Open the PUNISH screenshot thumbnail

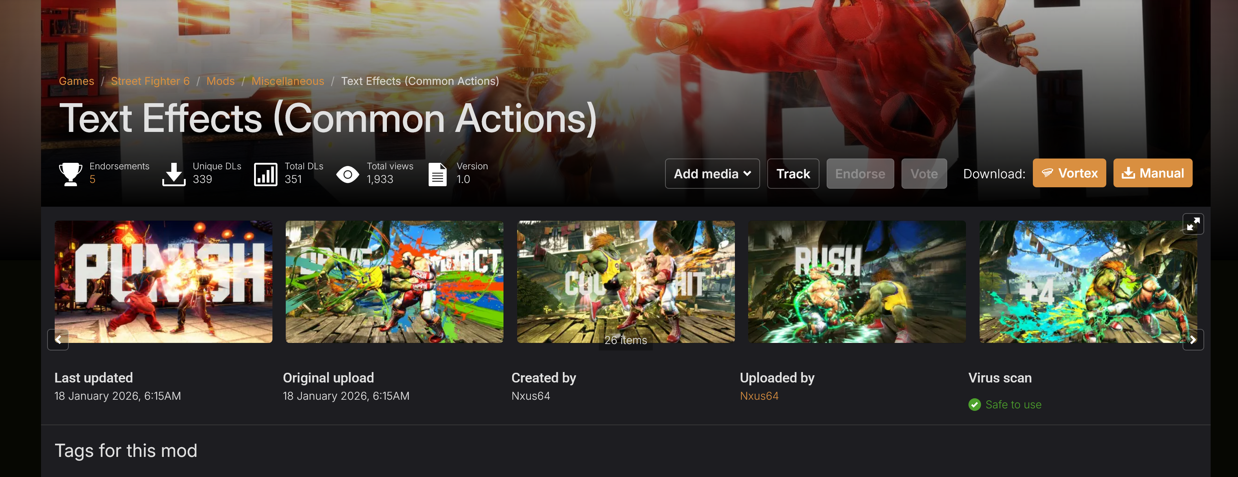click(163, 282)
